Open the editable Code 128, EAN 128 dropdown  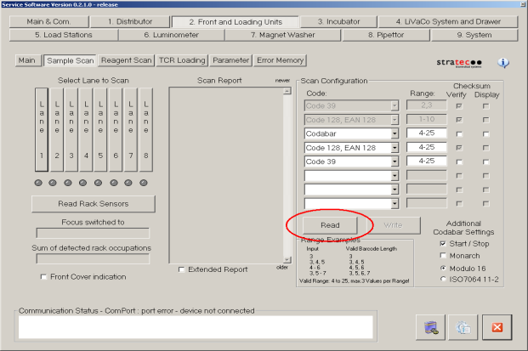(x=395, y=147)
